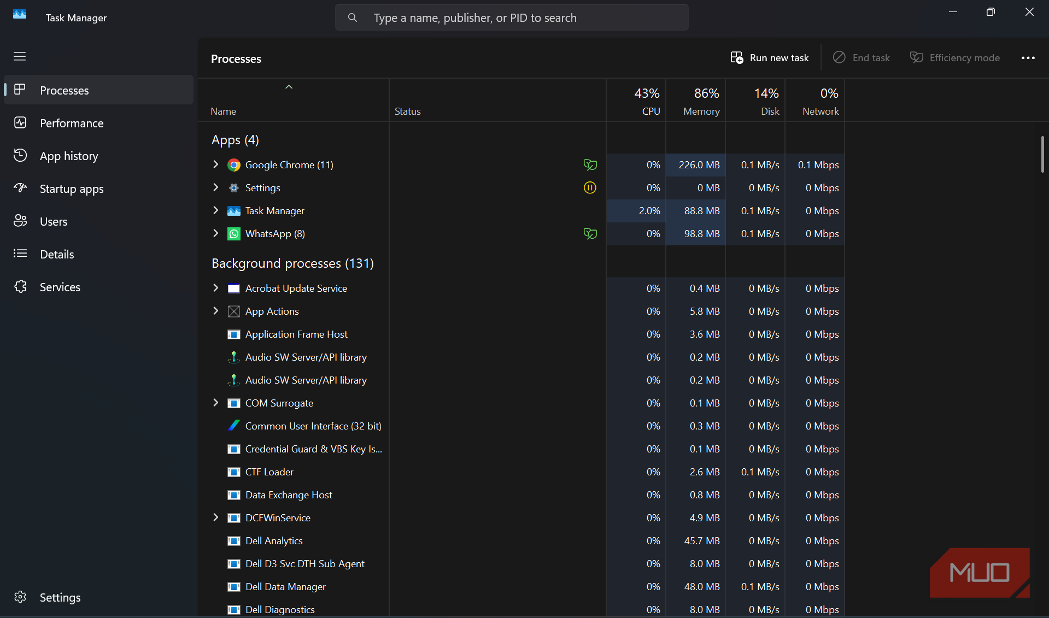The width and height of the screenshot is (1049, 618).
Task: Click the App Actions process icon
Action: [x=234, y=311]
